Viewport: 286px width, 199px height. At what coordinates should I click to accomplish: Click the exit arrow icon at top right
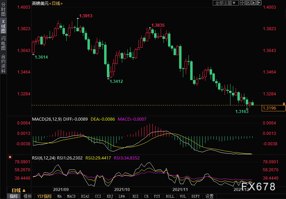point(259,3)
